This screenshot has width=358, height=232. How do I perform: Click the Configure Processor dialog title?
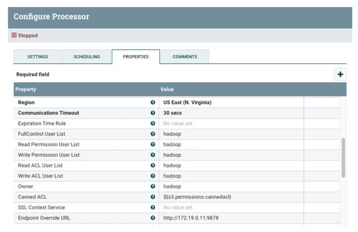[x=51, y=16]
